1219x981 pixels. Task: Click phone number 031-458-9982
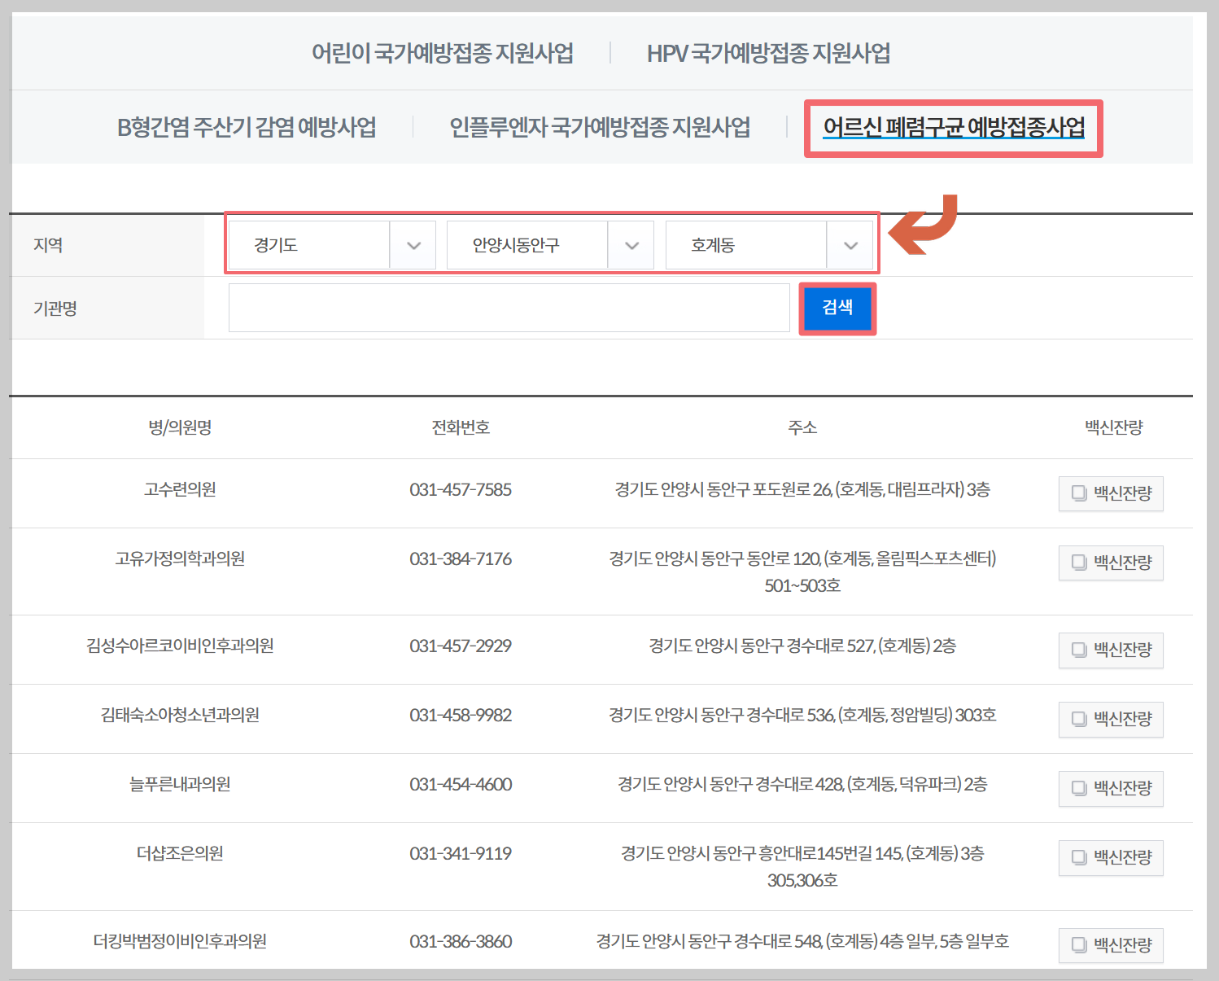(x=461, y=715)
